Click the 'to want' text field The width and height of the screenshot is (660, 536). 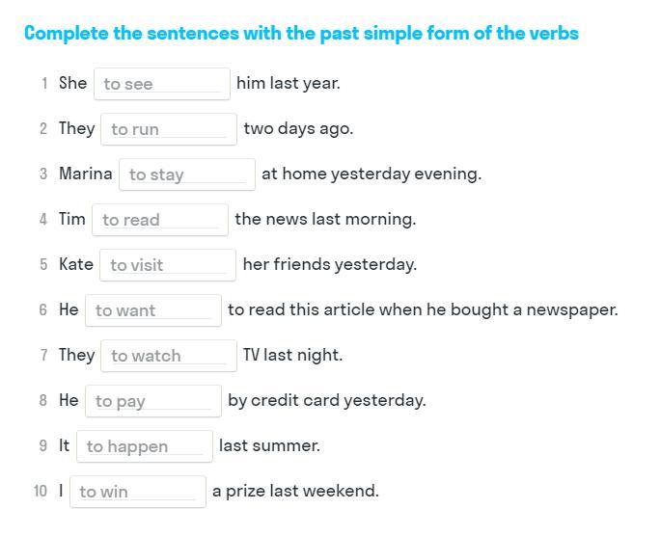point(152,310)
